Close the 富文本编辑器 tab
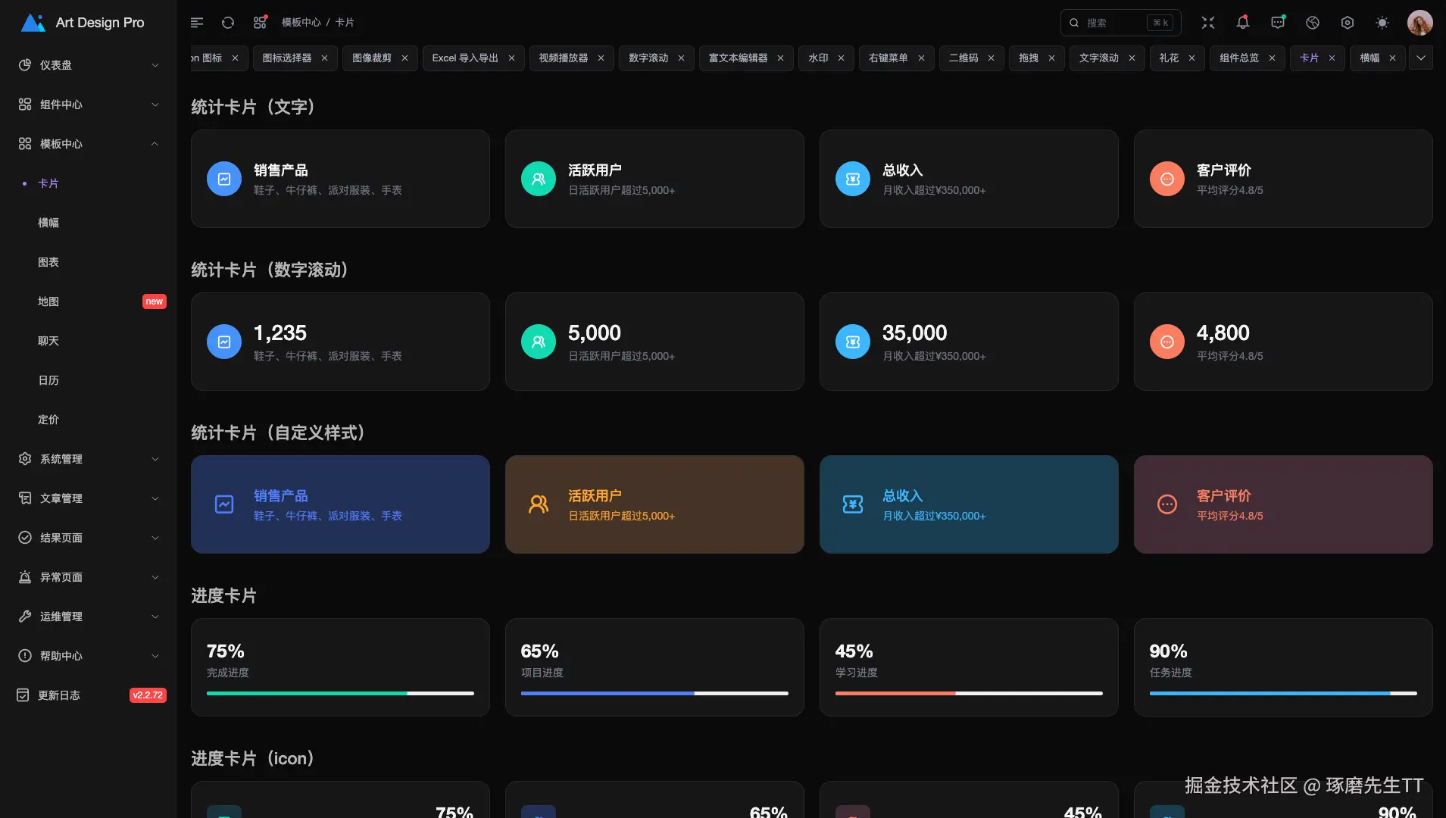Screen dimensions: 1446x818 click(x=780, y=58)
